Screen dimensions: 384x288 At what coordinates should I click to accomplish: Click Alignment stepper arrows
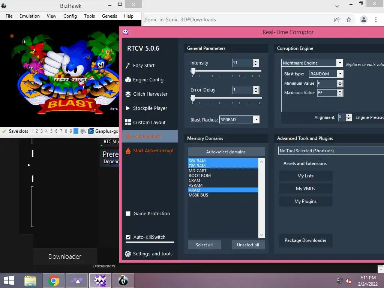click(x=349, y=117)
